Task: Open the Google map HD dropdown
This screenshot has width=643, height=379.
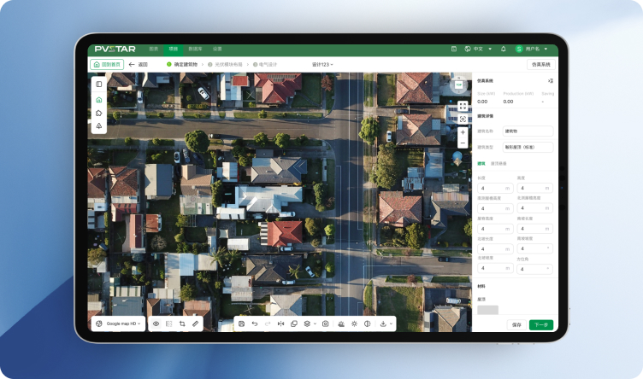Action: coord(119,324)
